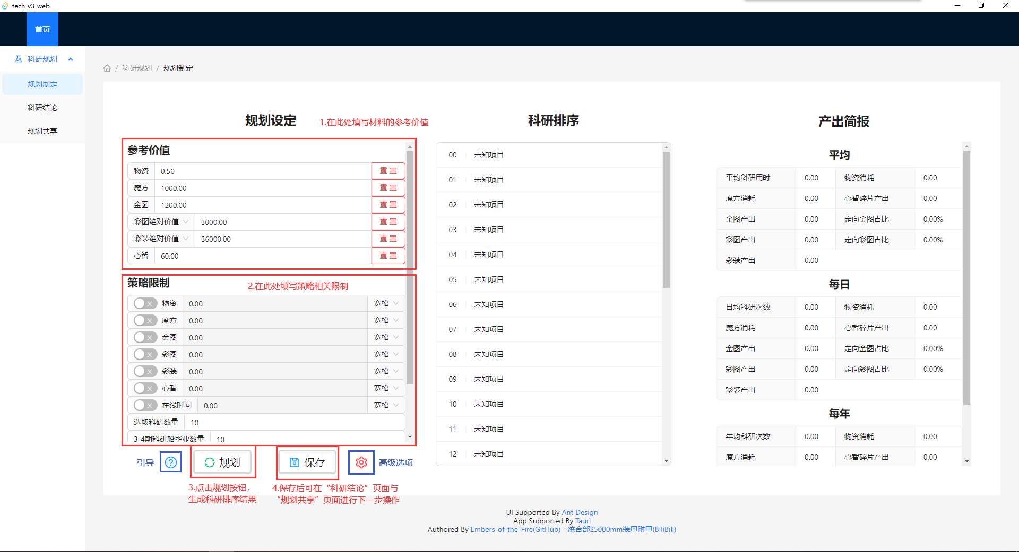Open 科研结论 in the sidebar
Image resolution: width=1019 pixels, height=552 pixels.
pos(42,108)
